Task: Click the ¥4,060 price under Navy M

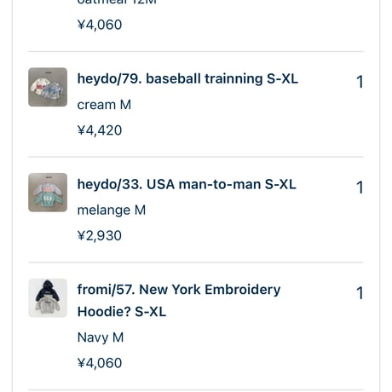Action: pyautogui.click(x=100, y=363)
